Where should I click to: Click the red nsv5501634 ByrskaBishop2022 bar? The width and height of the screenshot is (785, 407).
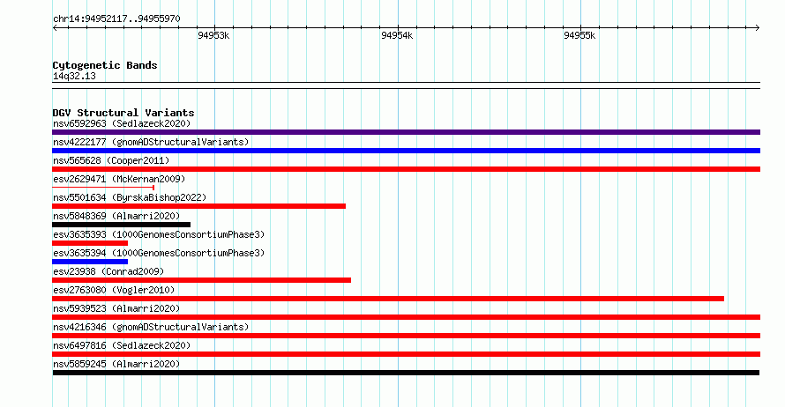click(x=198, y=206)
